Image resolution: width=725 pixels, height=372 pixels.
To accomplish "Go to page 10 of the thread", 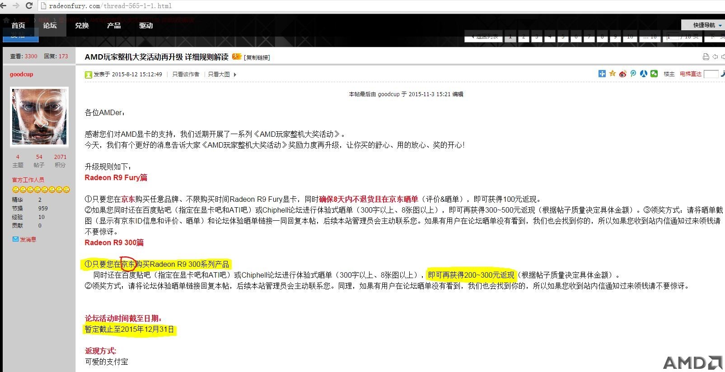I will point(630,37).
